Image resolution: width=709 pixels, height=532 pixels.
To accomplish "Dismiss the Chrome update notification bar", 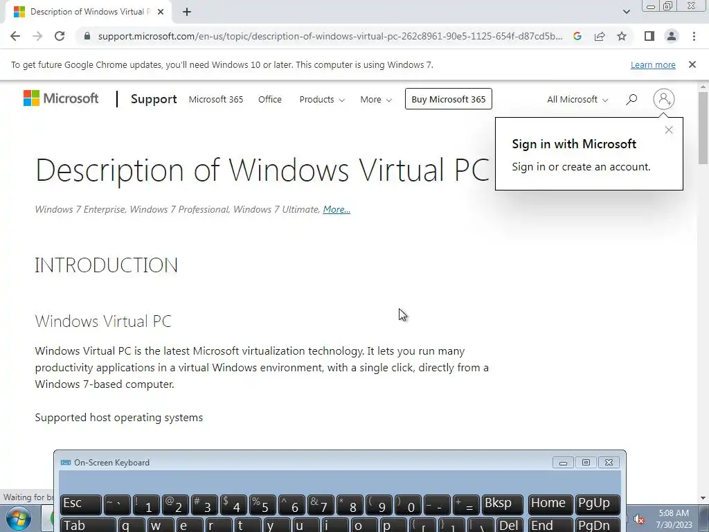I will (692, 64).
